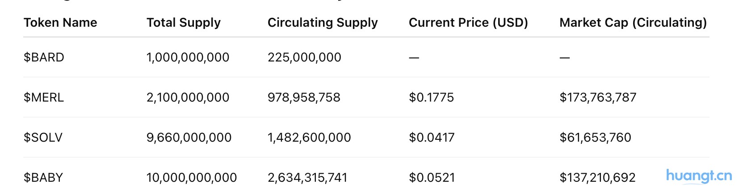Click the Market Cap (Circulating) header
This screenshot has height=196, width=739.
[633, 23]
